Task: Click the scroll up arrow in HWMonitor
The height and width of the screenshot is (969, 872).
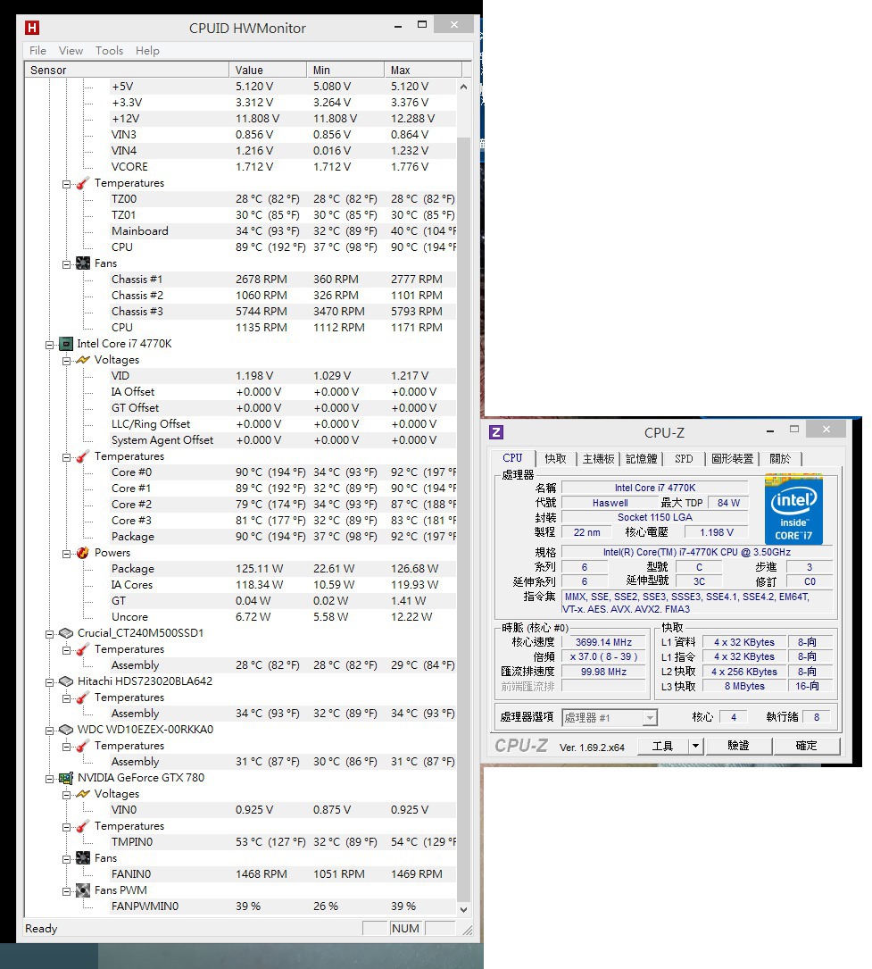Action: pyautogui.click(x=464, y=87)
